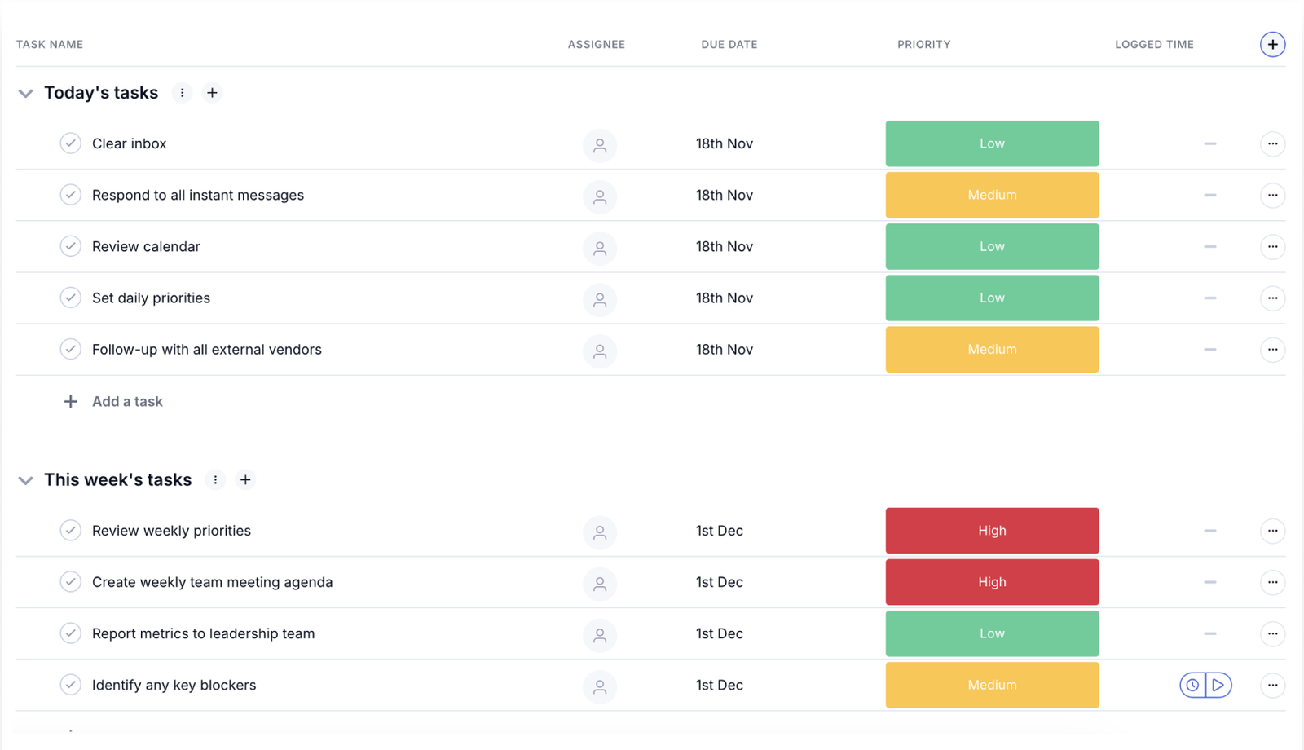Open more options for Review calendar row
Viewport: 1304px width, 750px height.
(x=1272, y=247)
